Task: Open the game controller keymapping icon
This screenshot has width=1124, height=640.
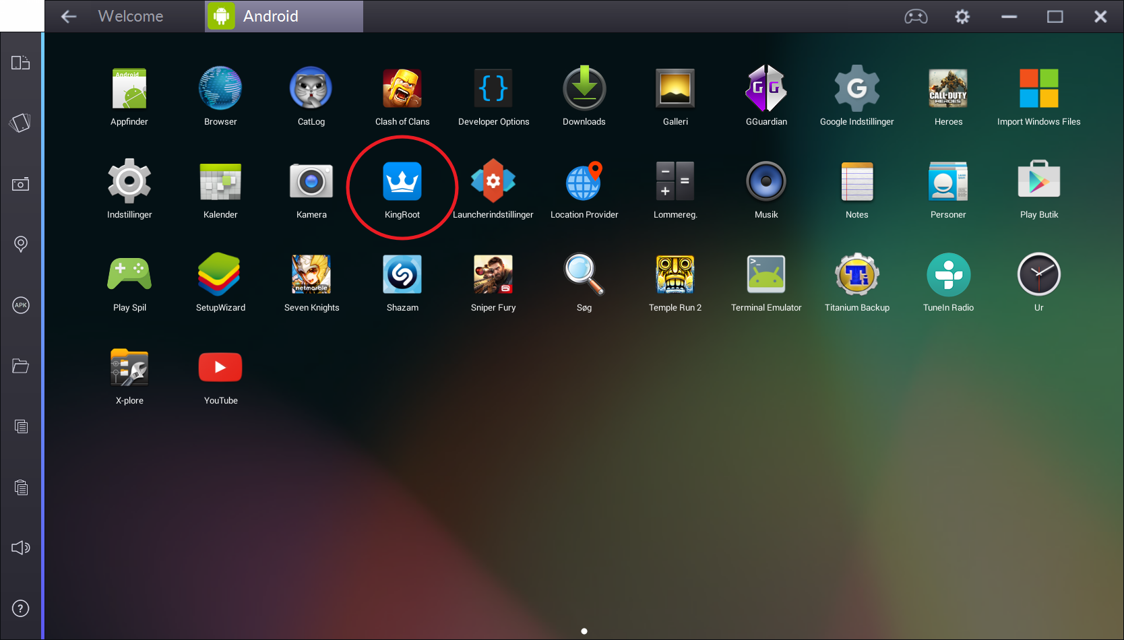Action: [x=916, y=16]
